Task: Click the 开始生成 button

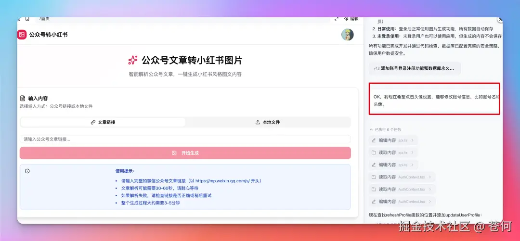Action: [185, 153]
